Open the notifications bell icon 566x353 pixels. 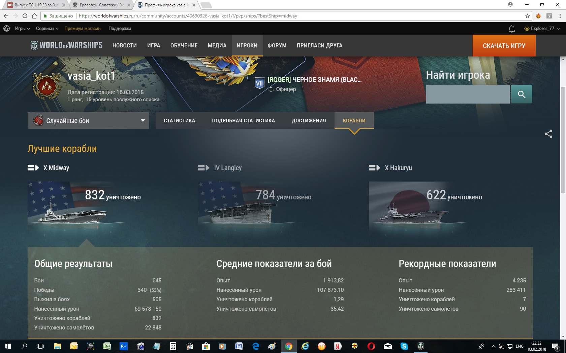coord(511,29)
